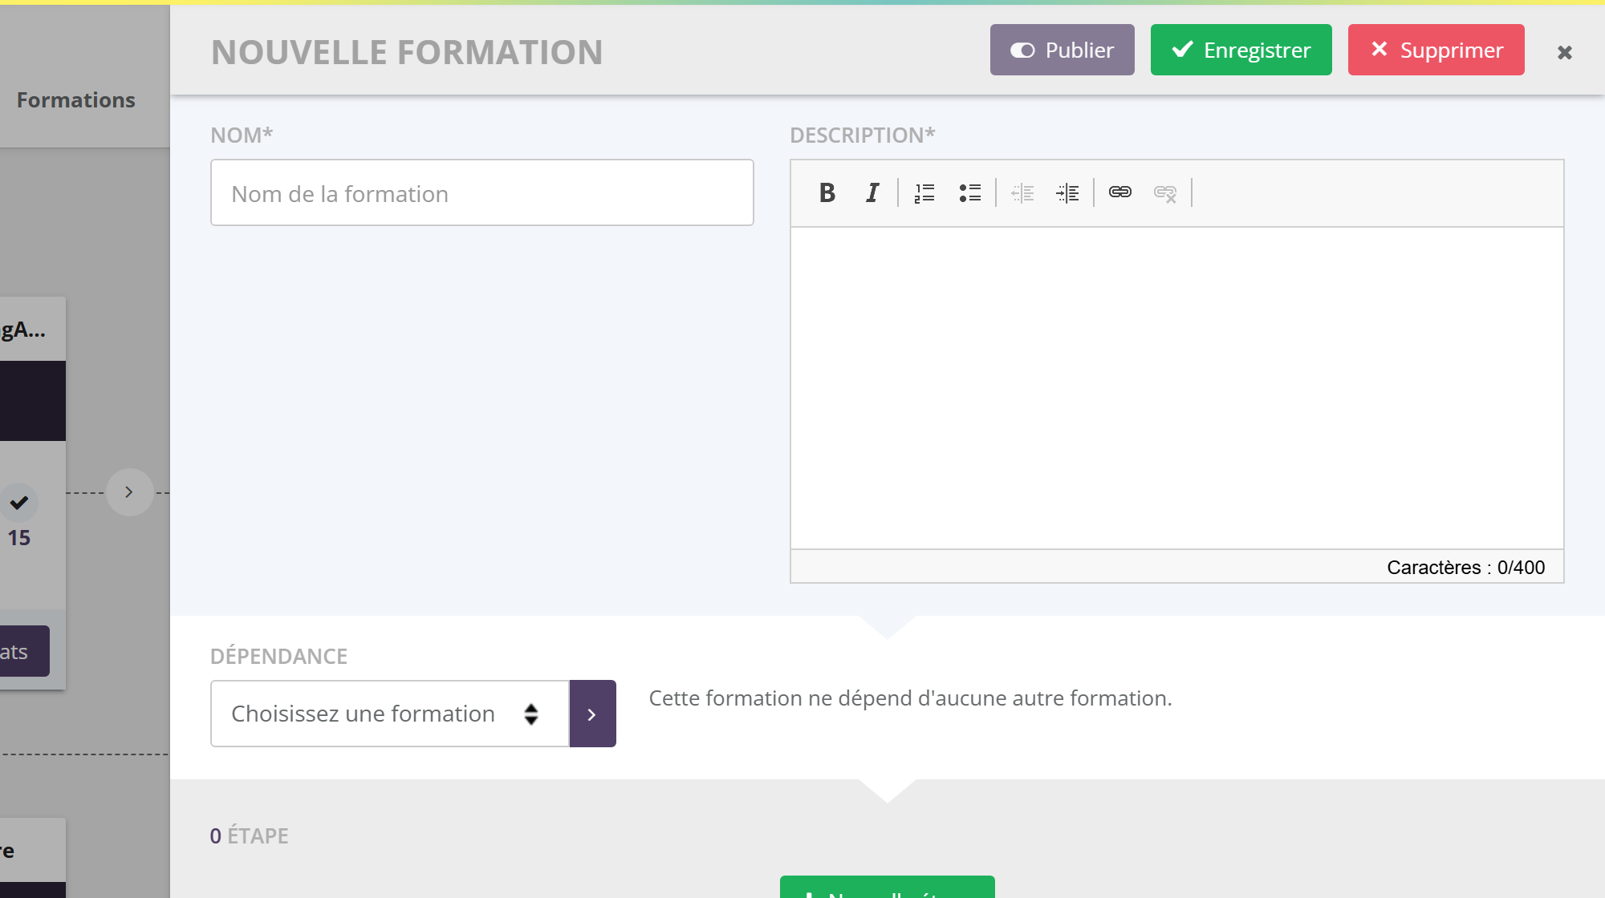Image resolution: width=1605 pixels, height=898 pixels.
Task: Open the Formations section in sidebar
Action: click(x=76, y=99)
